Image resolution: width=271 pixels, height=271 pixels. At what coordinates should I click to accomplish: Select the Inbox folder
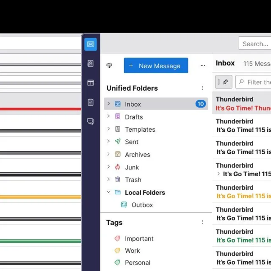pyautogui.click(x=156, y=104)
